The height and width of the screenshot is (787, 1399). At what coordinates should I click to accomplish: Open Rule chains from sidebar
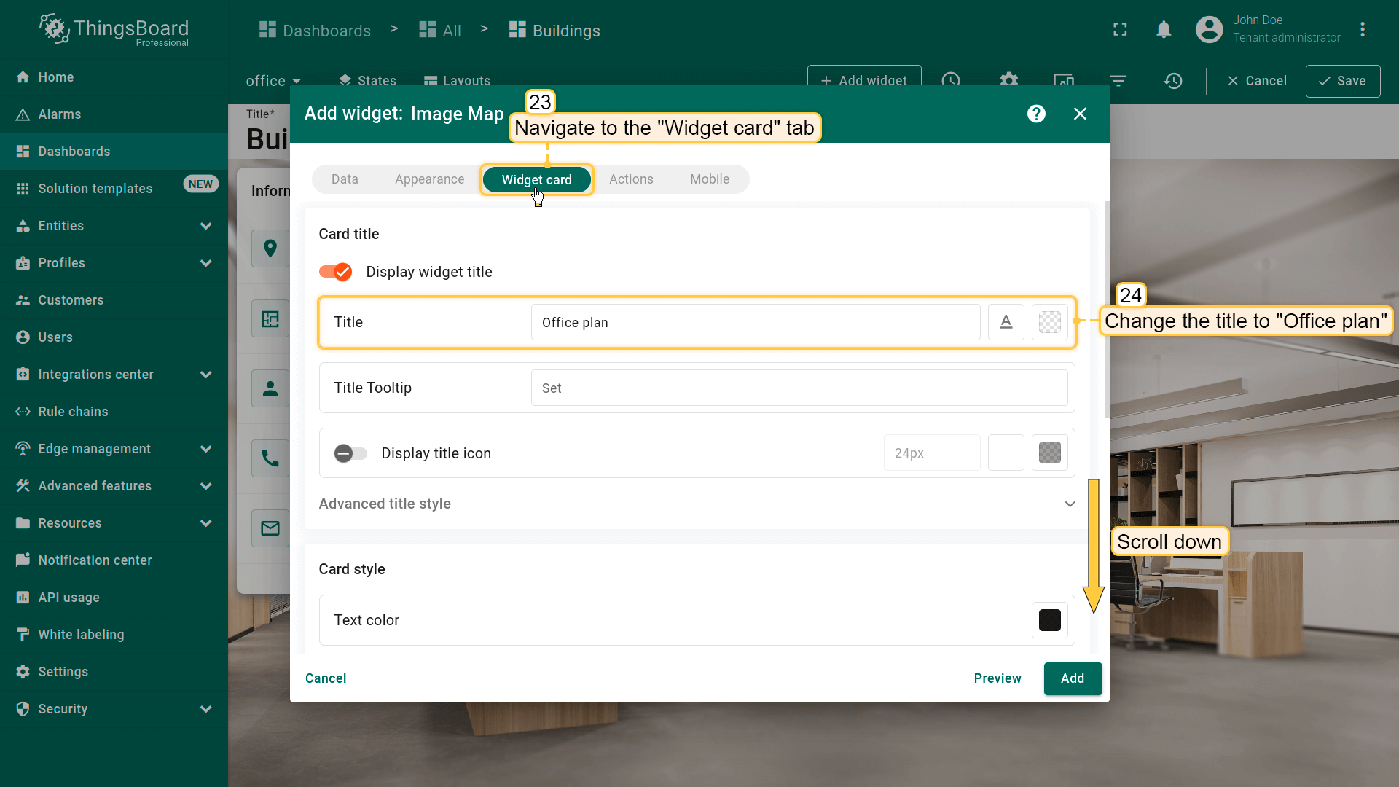[x=73, y=412]
